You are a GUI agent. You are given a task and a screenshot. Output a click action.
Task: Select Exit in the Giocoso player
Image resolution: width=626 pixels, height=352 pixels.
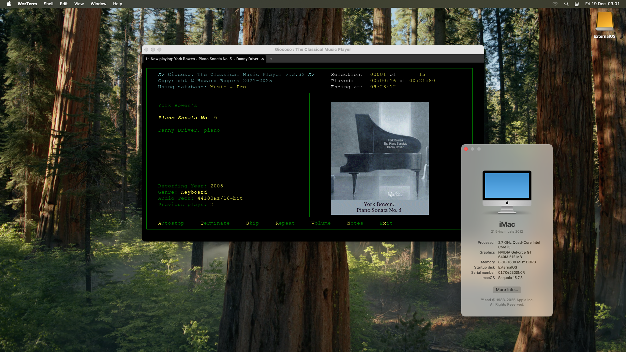[x=386, y=223]
